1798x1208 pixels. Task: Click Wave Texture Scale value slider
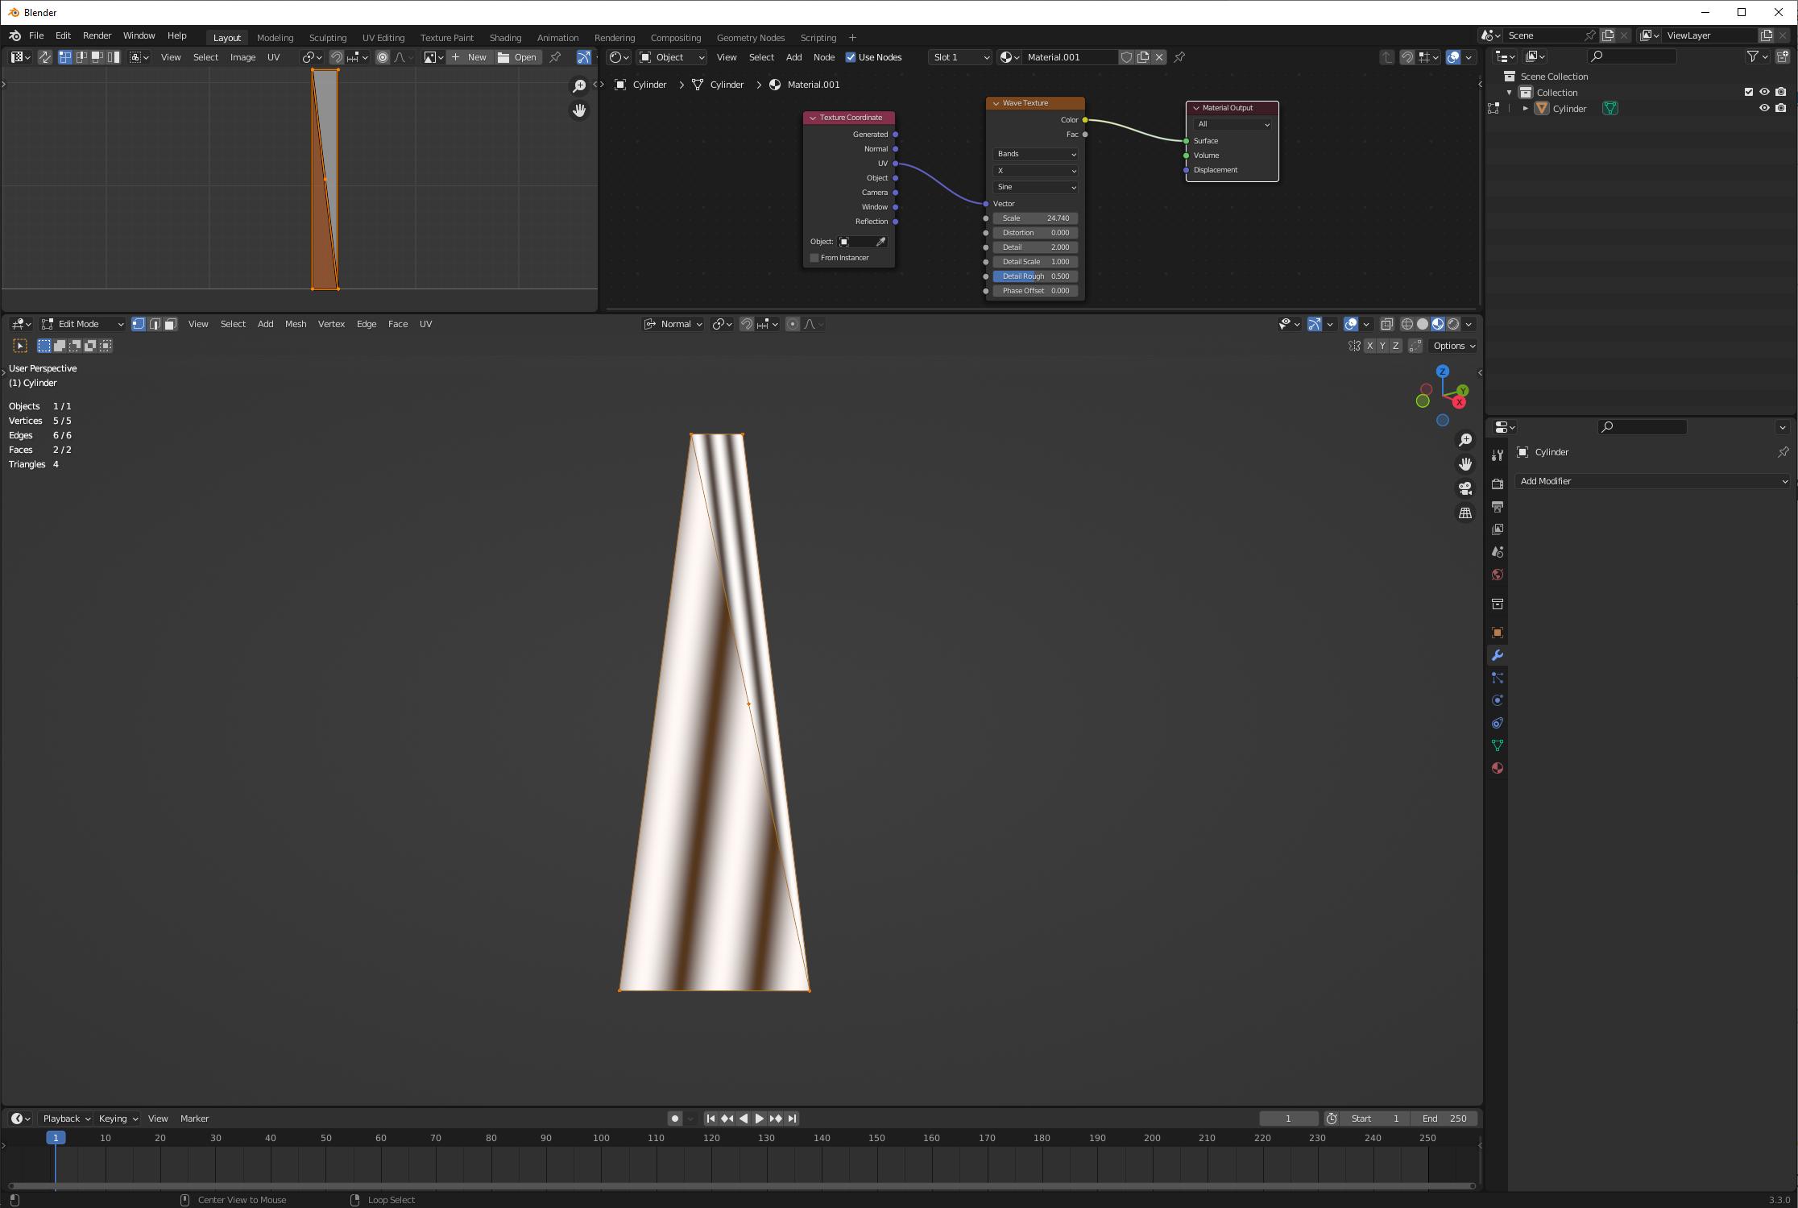point(1035,218)
